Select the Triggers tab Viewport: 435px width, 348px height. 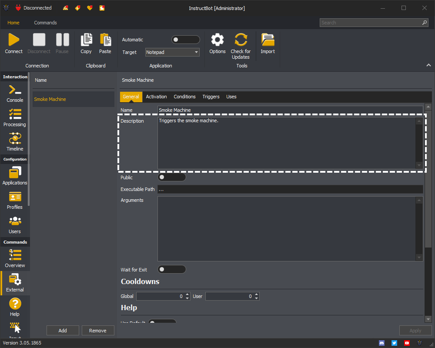point(211,97)
